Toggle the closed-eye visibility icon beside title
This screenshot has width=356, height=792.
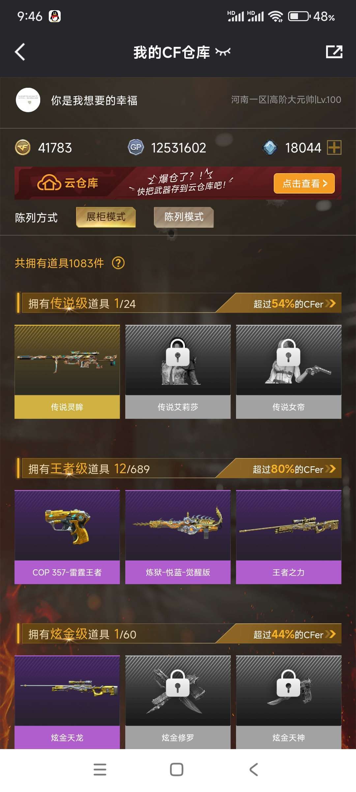click(223, 51)
